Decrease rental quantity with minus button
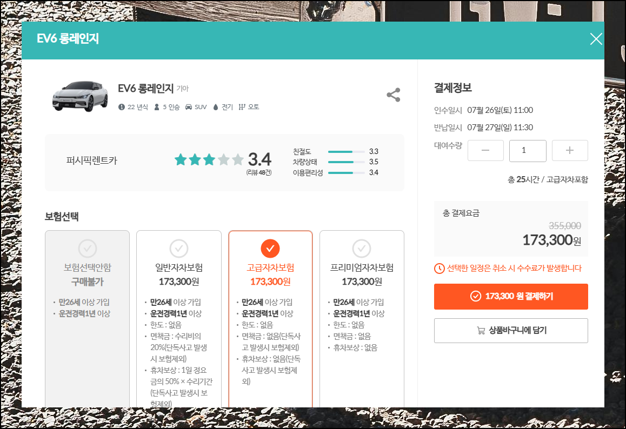Viewport: 626px width, 429px height. click(485, 150)
